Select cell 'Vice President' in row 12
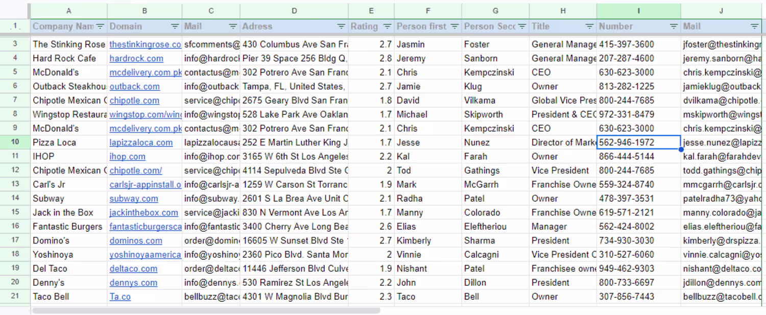Screen dimensions: 766x315 coord(563,171)
